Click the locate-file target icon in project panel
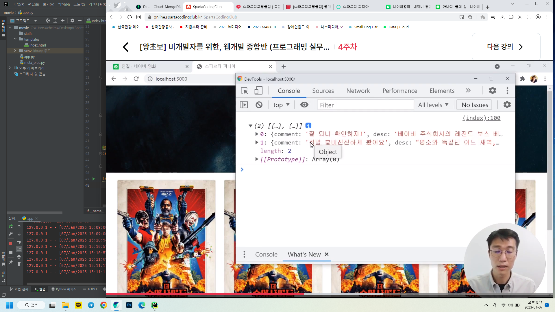This screenshot has height=312, width=555. (x=48, y=21)
